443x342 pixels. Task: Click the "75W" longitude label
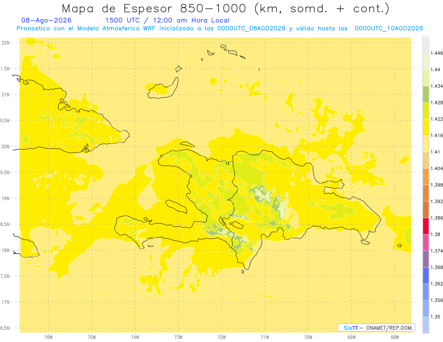(x=92, y=337)
